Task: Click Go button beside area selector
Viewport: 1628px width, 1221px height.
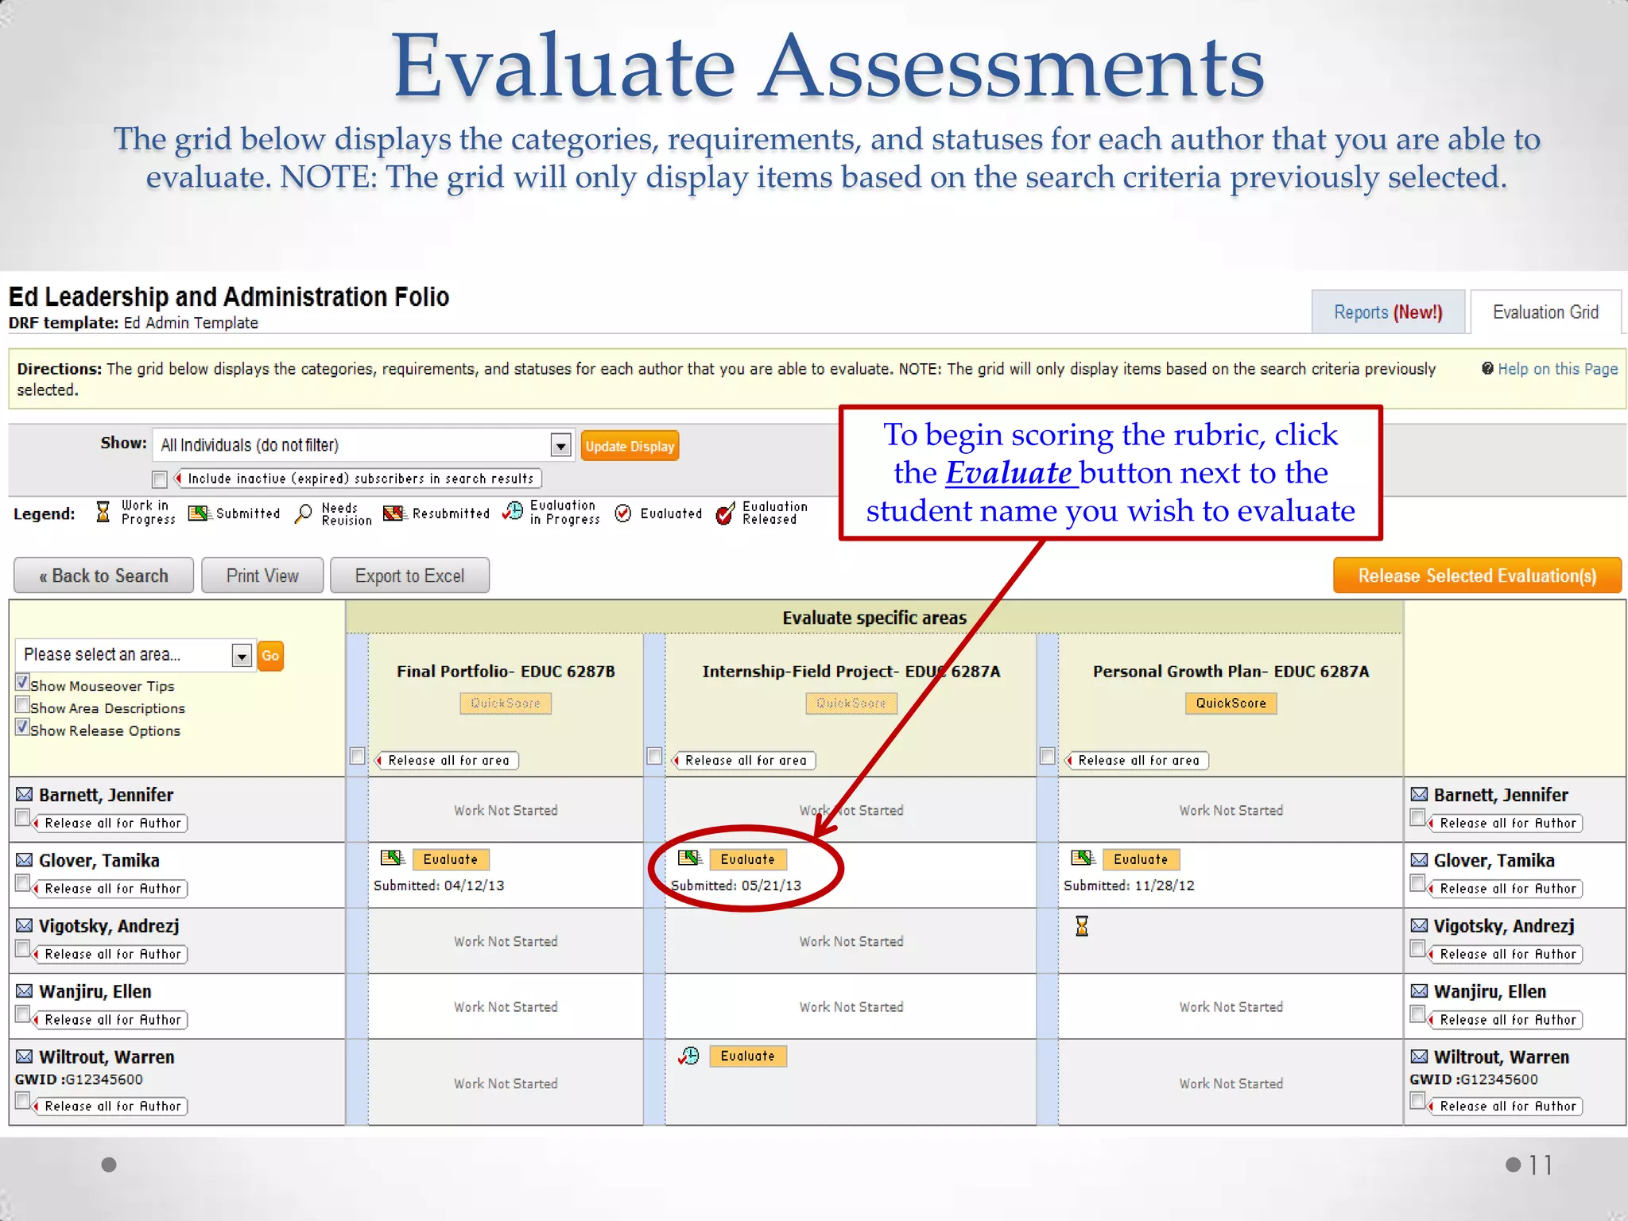Action: point(270,656)
